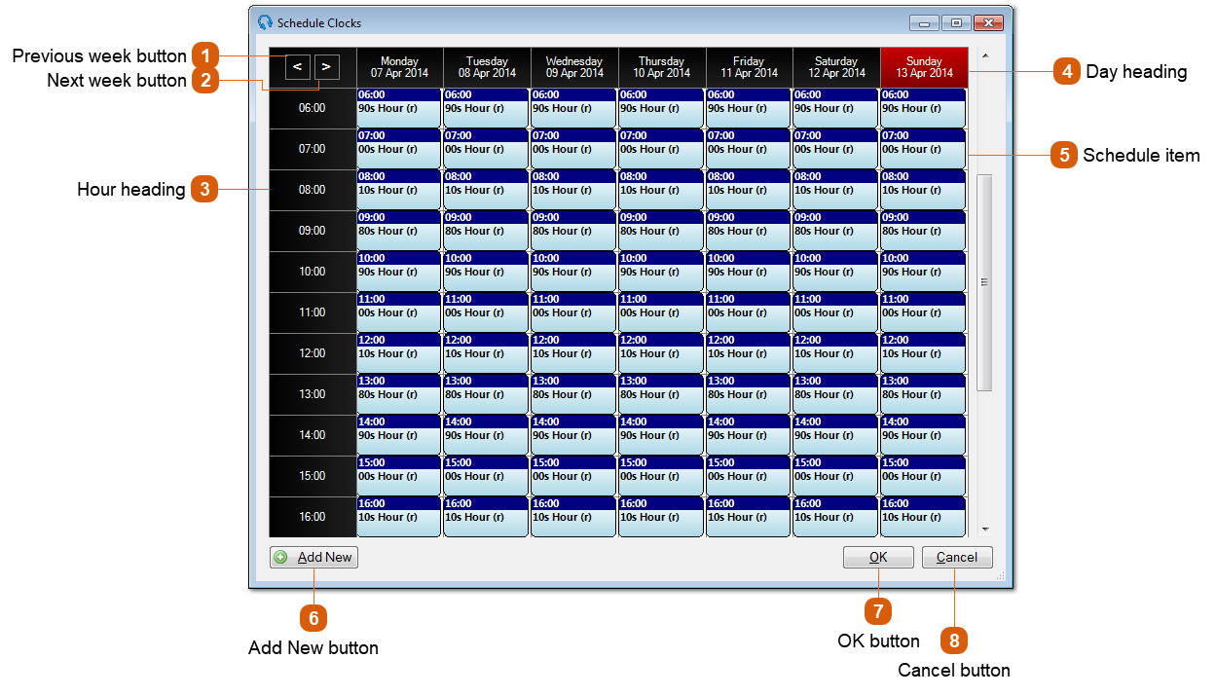Image resolution: width=1216 pixels, height=696 pixels.
Task: Click the green plus icon on Add New
Action: pyautogui.click(x=281, y=557)
